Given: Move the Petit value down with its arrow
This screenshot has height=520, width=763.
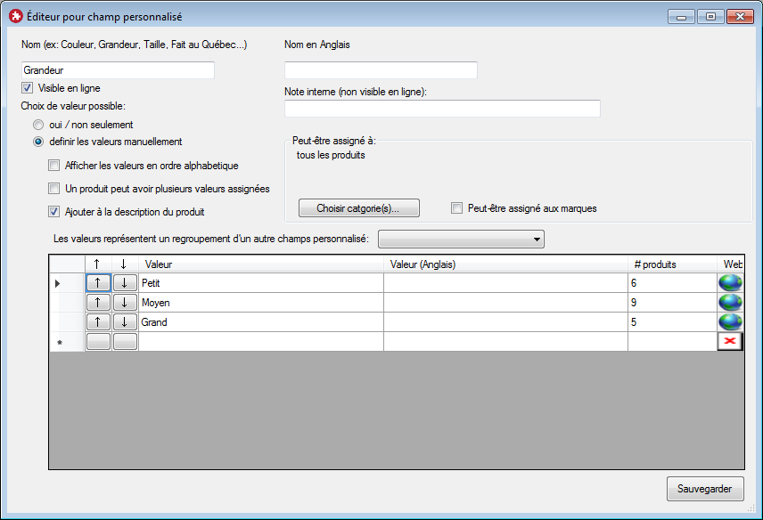Looking at the screenshot, I should pos(125,283).
